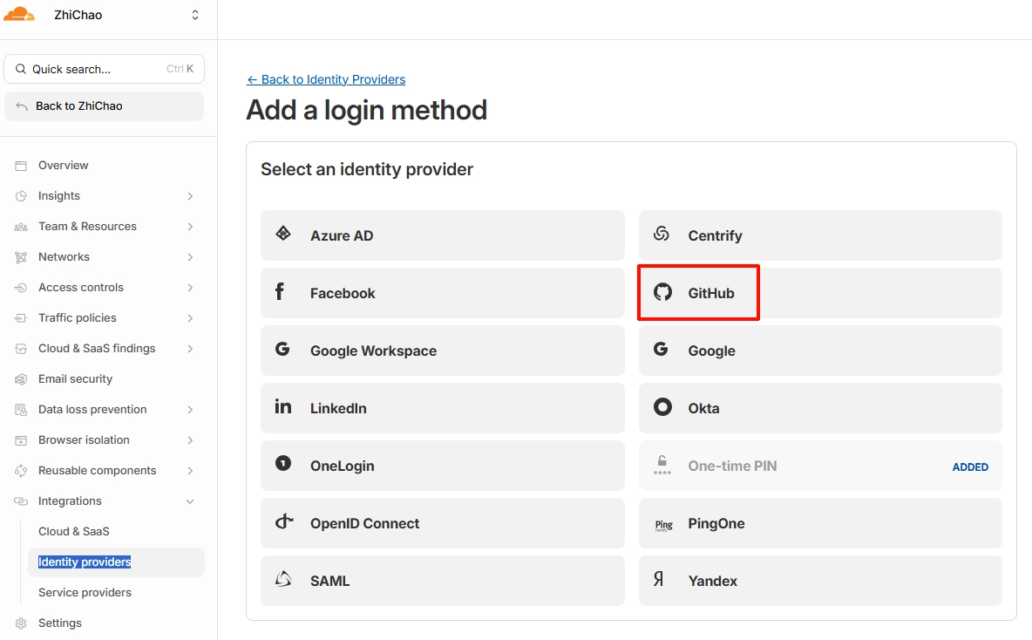Image resolution: width=1032 pixels, height=640 pixels.
Task: Click the Cloudflare logo icon
Action: click(19, 15)
